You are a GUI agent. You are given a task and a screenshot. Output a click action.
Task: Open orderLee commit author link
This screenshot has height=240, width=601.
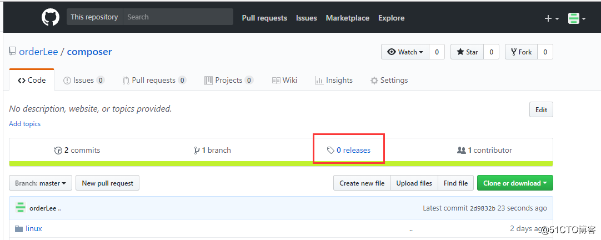[x=43, y=208]
